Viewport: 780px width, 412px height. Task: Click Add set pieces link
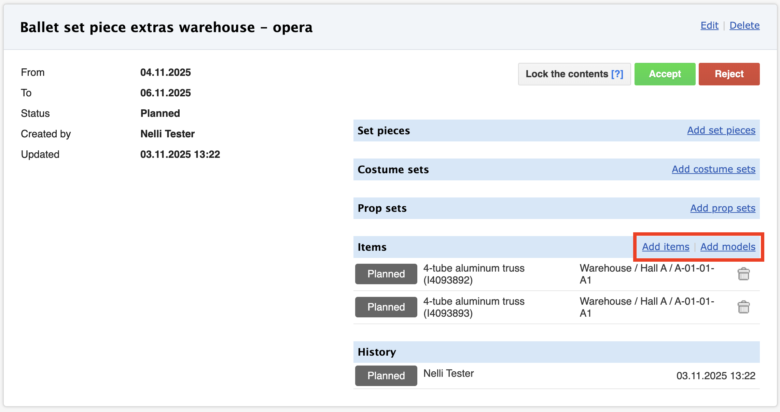point(721,130)
